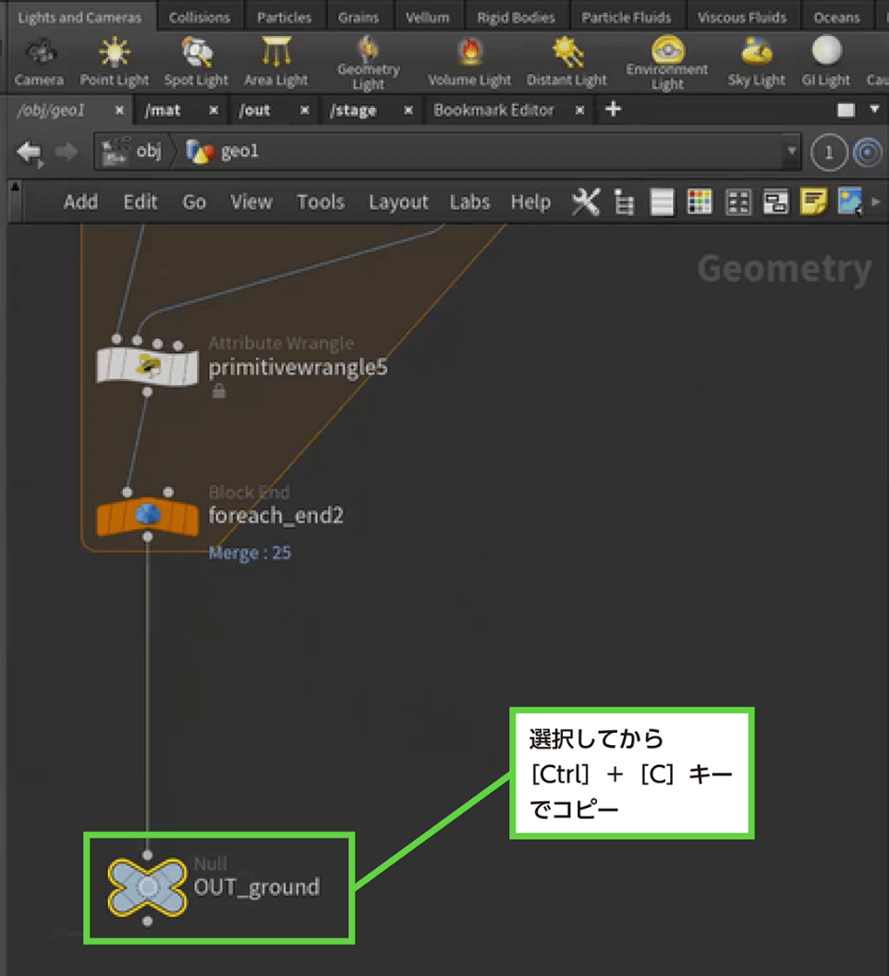
Task: Toggle the pin pane button numbered 1
Action: pyautogui.click(x=829, y=152)
